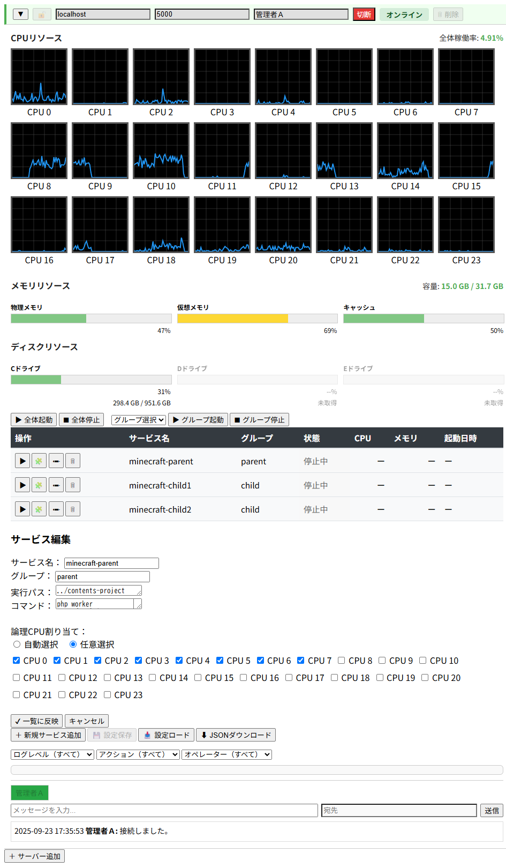Click the dash icon in minecraft-child2 row
Viewport: 506px width, 867px height.
pos(56,509)
